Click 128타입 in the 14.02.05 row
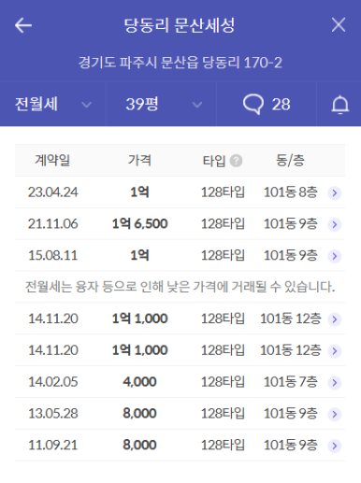This screenshot has height=483, width=361. tap(223, 382)
